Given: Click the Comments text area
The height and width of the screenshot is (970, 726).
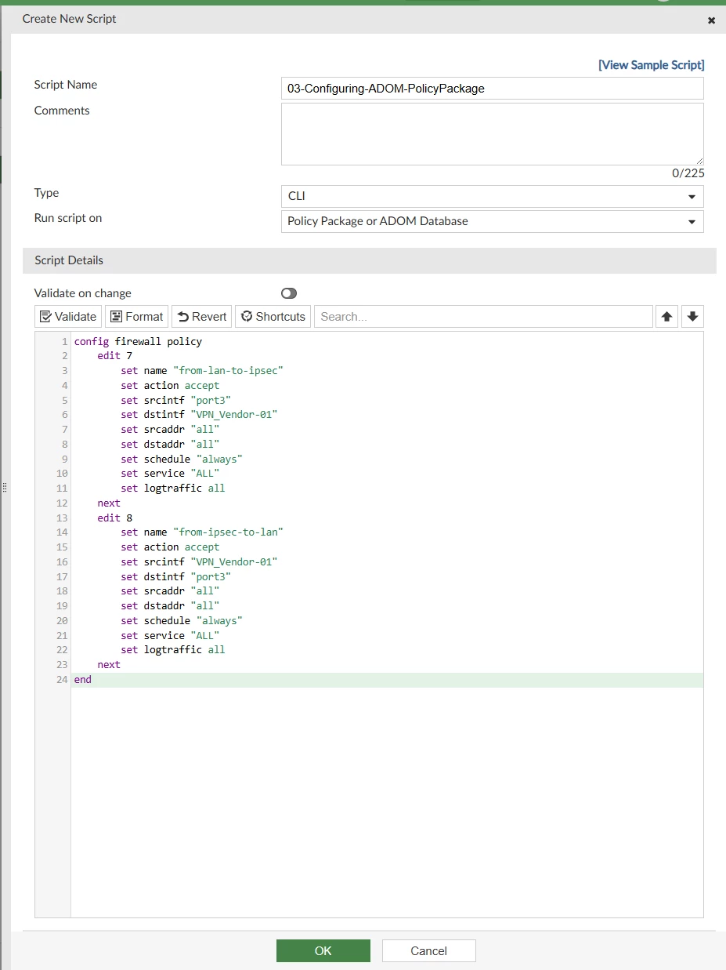Looking at the screenshot, I should click(x=492, y=133).
